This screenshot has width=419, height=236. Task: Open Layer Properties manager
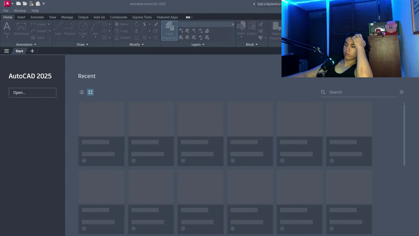pos(169,30)
